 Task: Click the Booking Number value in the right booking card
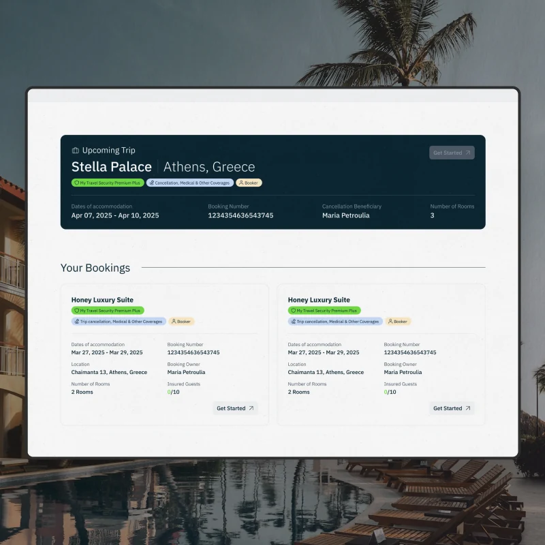[x=410, y=352]
